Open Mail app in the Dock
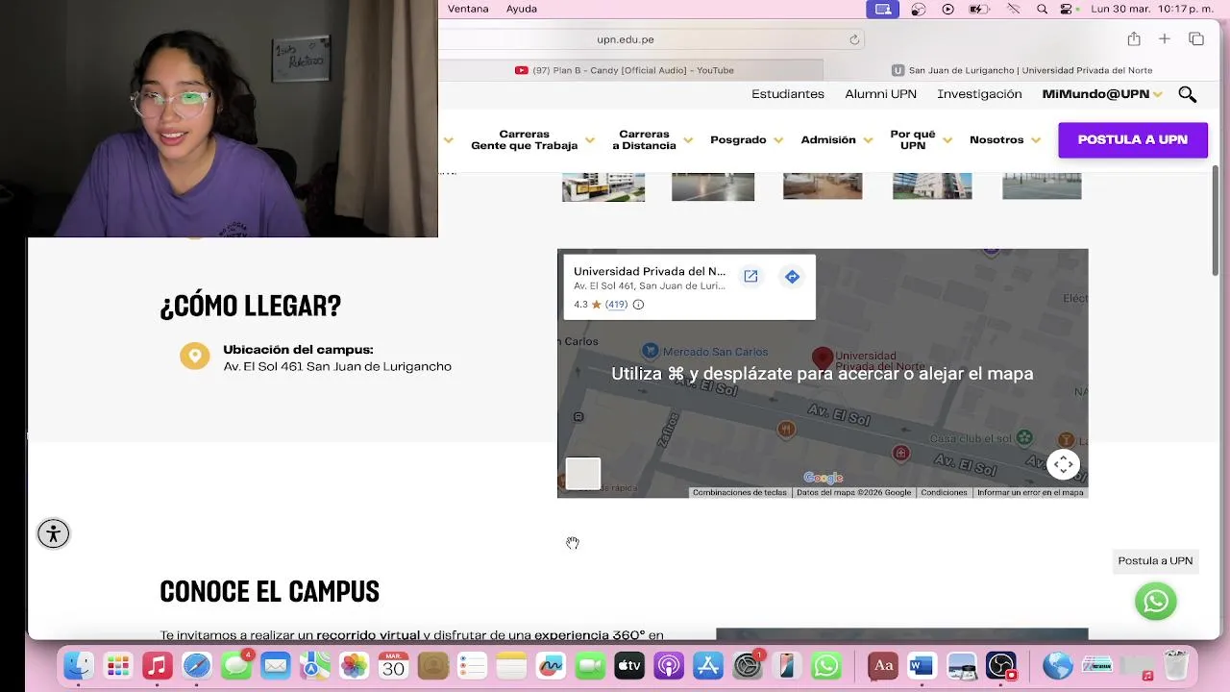Screen dimensions: 1230x692 (276, 665)
